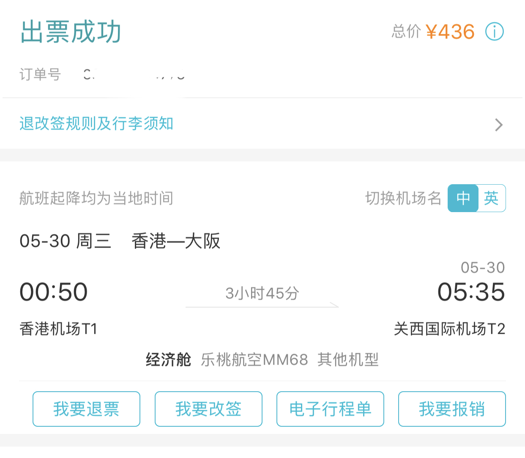Viewport: 525px width, 458px height.
Task: Click the 其他机型 aircraft type label
Action: 349,360
